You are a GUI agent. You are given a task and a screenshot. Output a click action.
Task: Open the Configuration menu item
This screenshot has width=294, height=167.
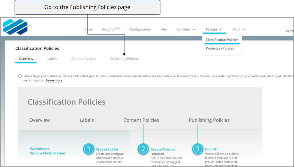point(140,29)
